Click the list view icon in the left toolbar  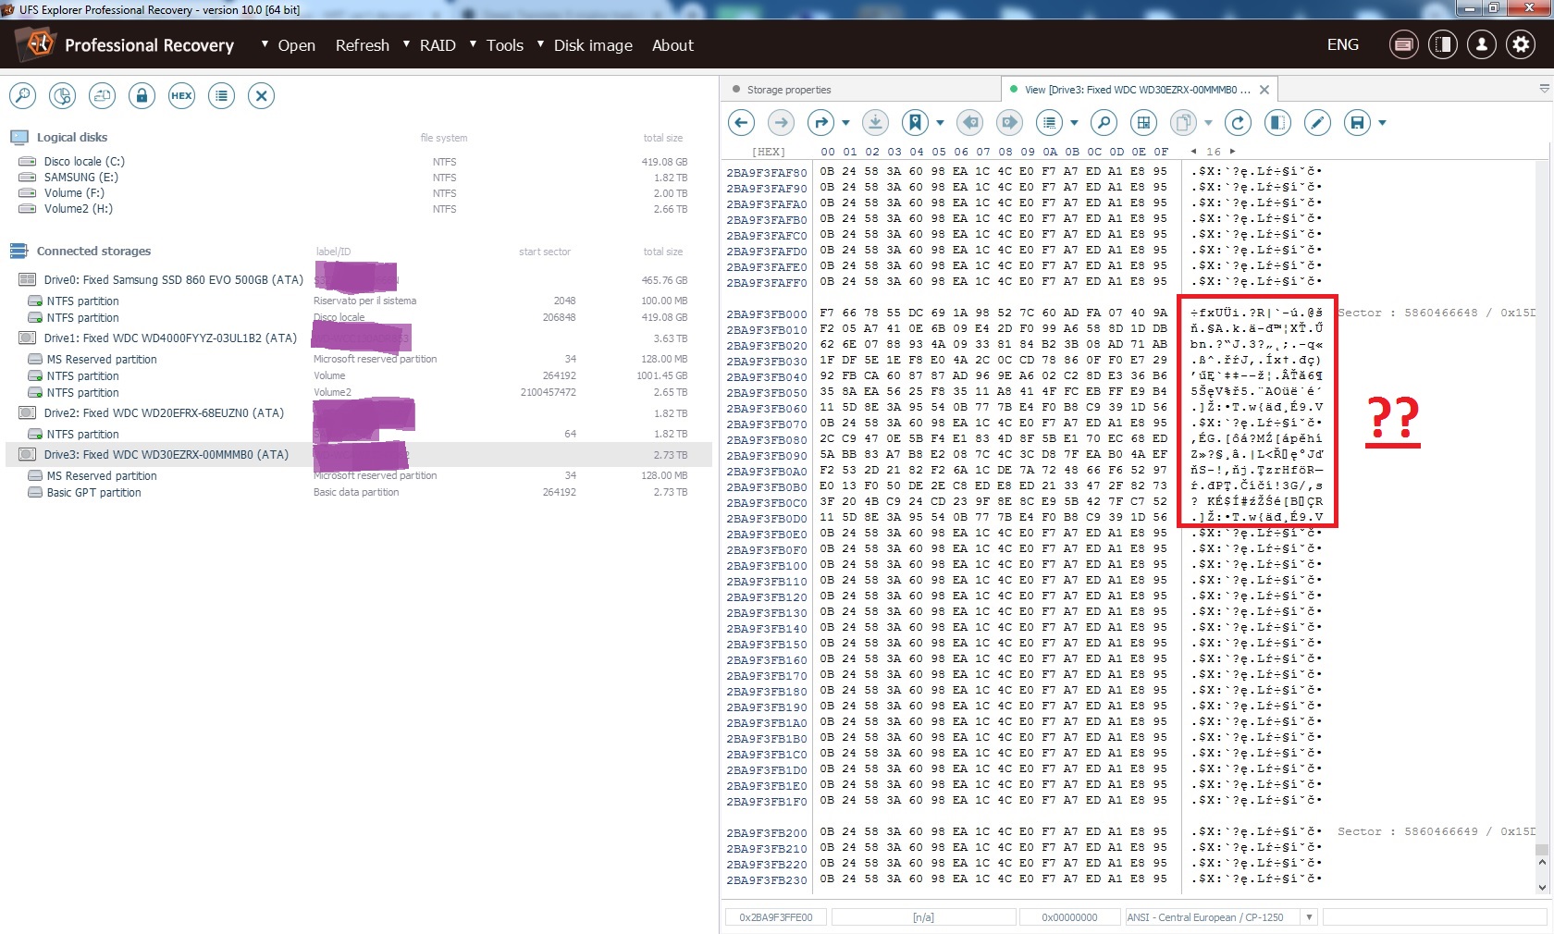[222, 95]
